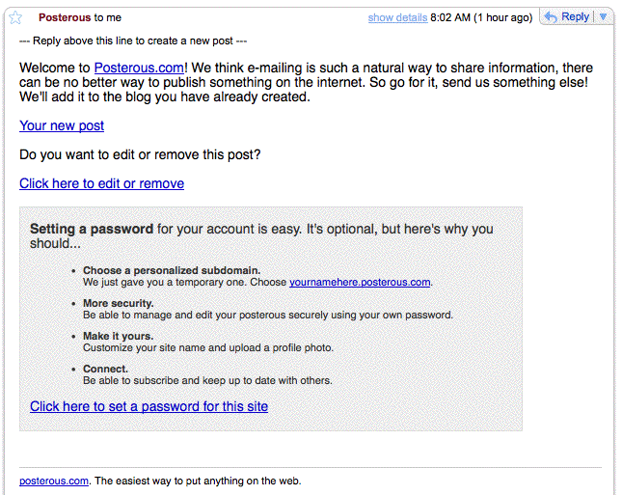This screenshot has height=495, width=622.
Task: Star the Posterous email
Action: [15, 17]
